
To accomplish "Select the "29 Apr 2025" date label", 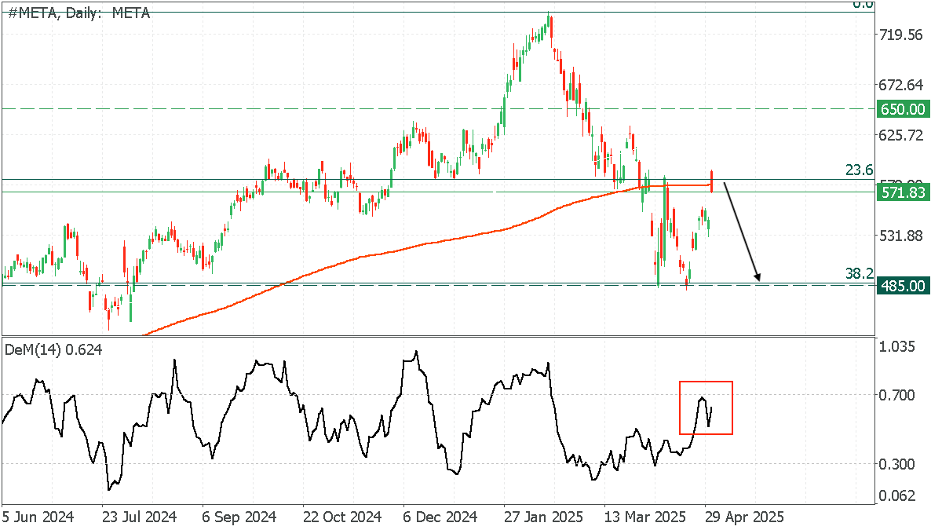I will (744, 517).
